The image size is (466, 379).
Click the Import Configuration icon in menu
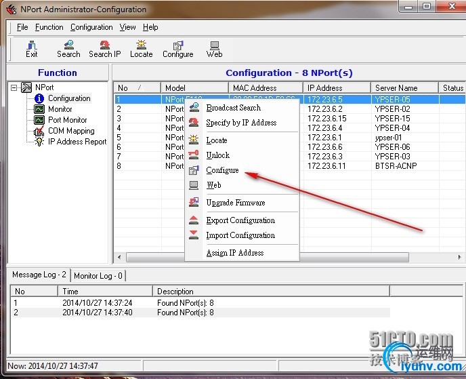[x=194, y=235]
